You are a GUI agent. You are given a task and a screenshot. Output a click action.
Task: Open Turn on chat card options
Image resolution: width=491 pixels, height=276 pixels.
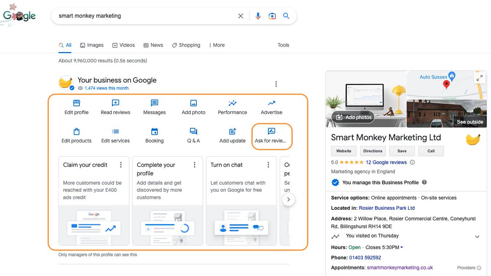coord(268,165)
